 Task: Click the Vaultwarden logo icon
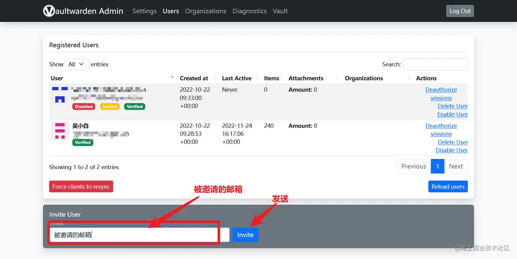click(49, 11)
